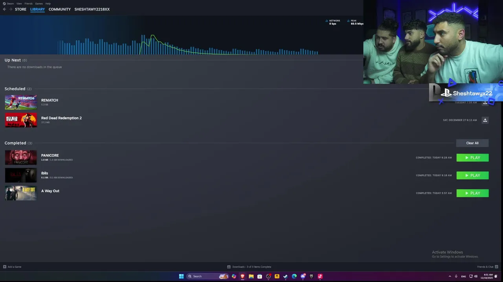The width and height of the screenshot is (503, 282).
Task: Click the Red Dead Redemption 2 thumbnail
Action: pyautogui.click(x=21, y=120)
